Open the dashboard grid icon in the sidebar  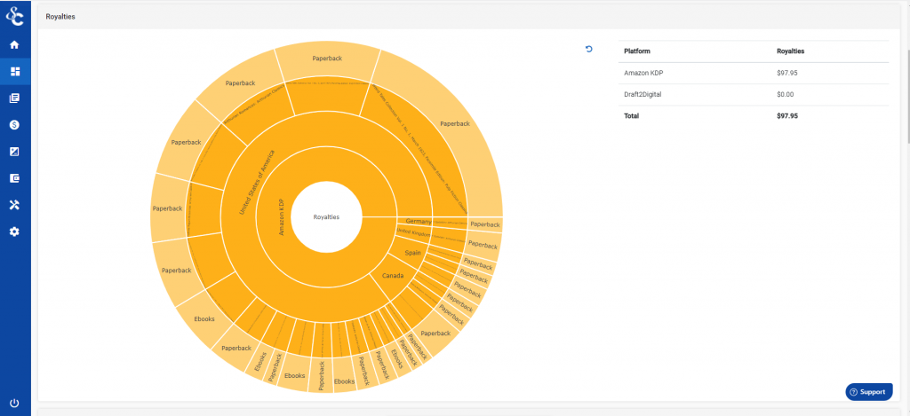click(15, 71)
